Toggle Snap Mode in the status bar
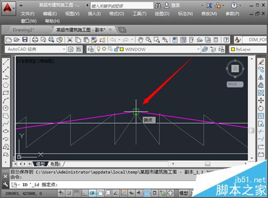Screen dimensions: 268x198 click(x=69, y=193)
